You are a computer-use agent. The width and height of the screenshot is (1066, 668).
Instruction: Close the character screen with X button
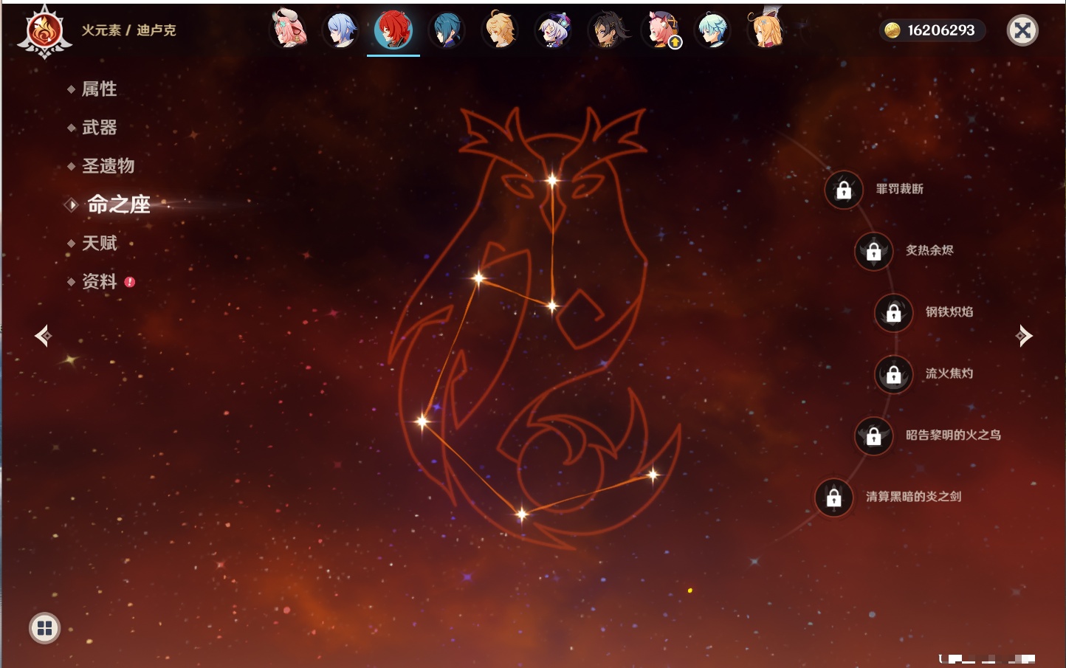(1022, 30)
